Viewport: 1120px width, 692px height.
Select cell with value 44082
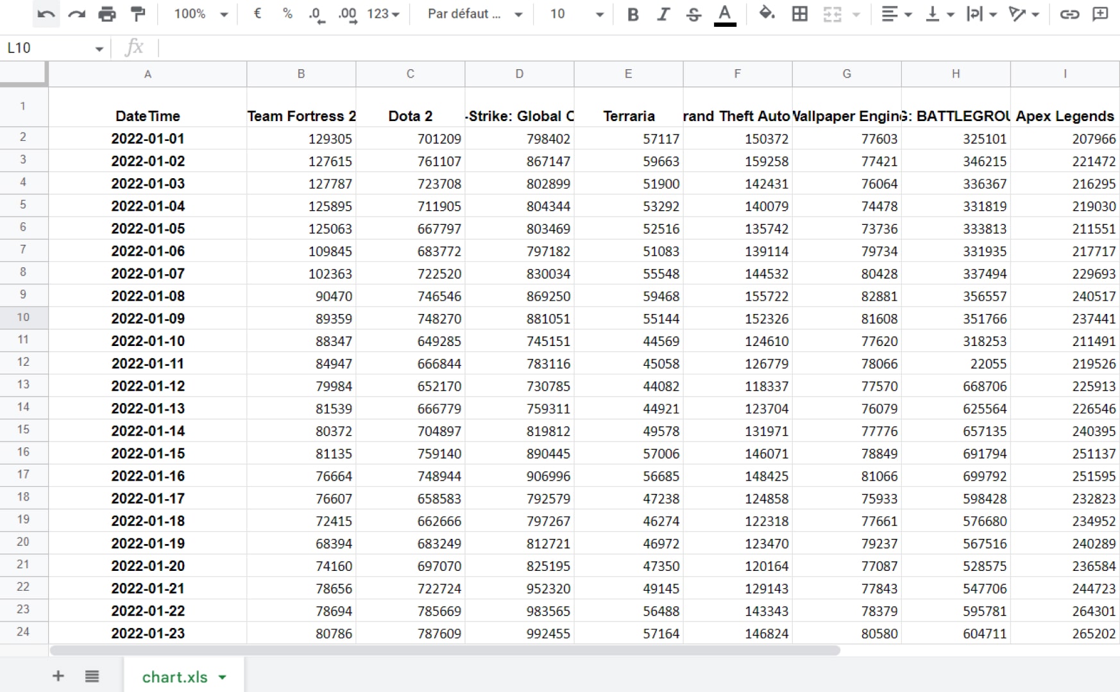pyautogui.click(x=629, y=386)
